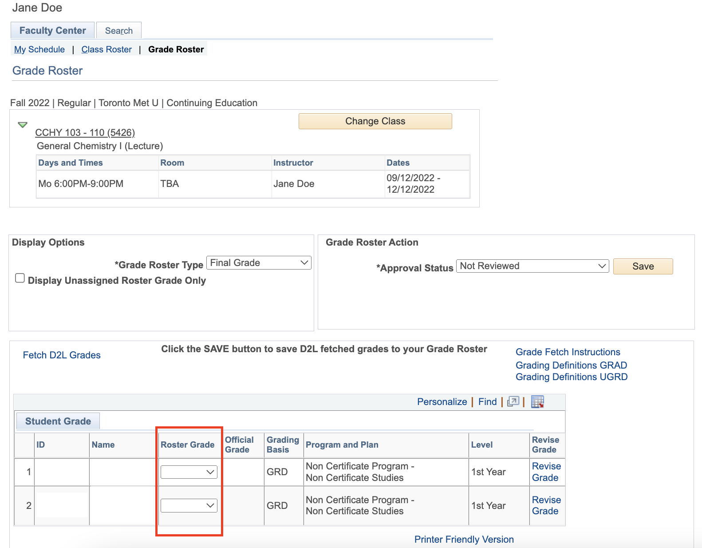Viewport: 702px width, 548px height.
Task: Click Personalize in the grid header
Action: click(x=442, y=402)
